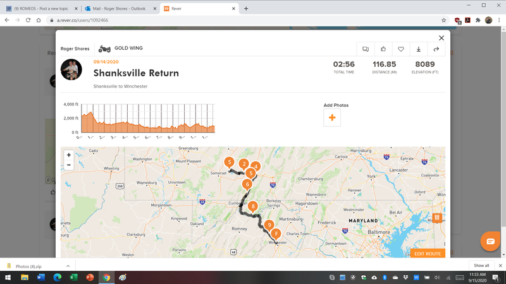Click the Shanksville to Winchester description
Screen dimensions: 506x284
[120, 86]
